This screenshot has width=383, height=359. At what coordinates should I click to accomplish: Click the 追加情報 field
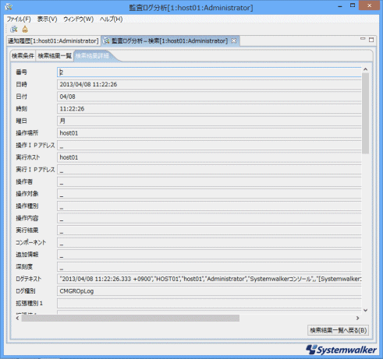tap(209, 255)
